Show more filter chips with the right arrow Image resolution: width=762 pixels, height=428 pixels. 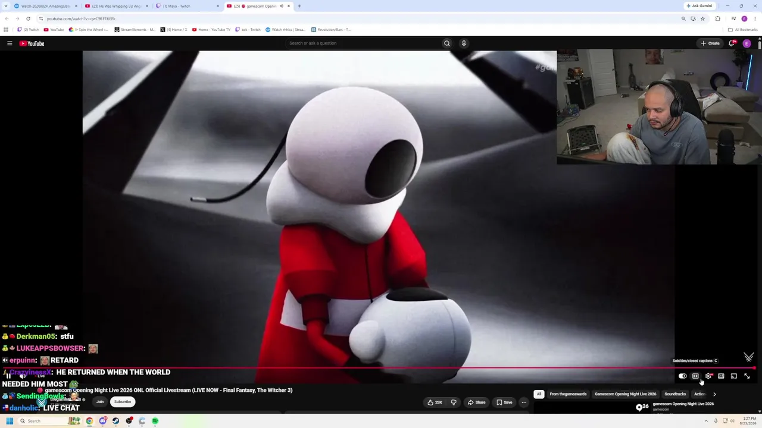tap(714, 394)
